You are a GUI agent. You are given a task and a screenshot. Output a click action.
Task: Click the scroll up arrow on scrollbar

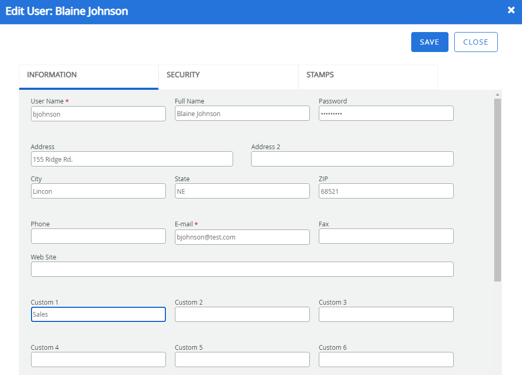[x=497, y=95]
